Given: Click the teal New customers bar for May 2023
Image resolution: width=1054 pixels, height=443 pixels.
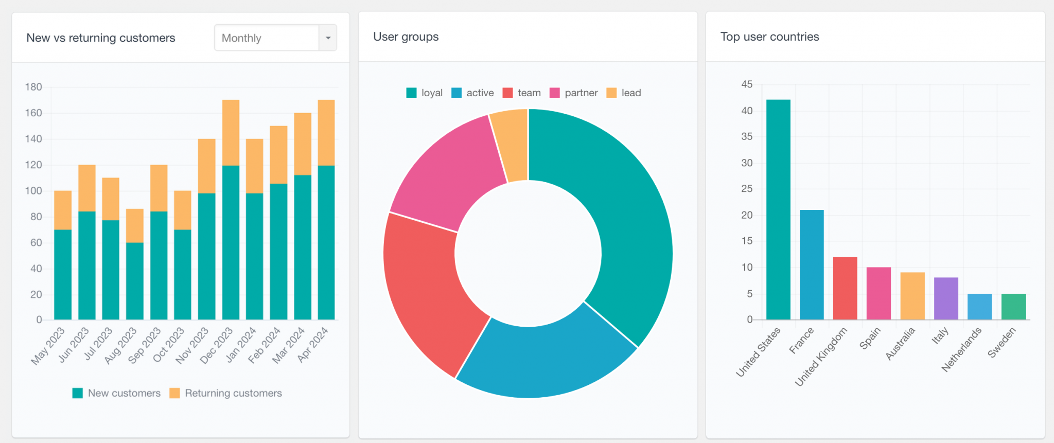Looking at the screenshot, I should coord(63,274).
